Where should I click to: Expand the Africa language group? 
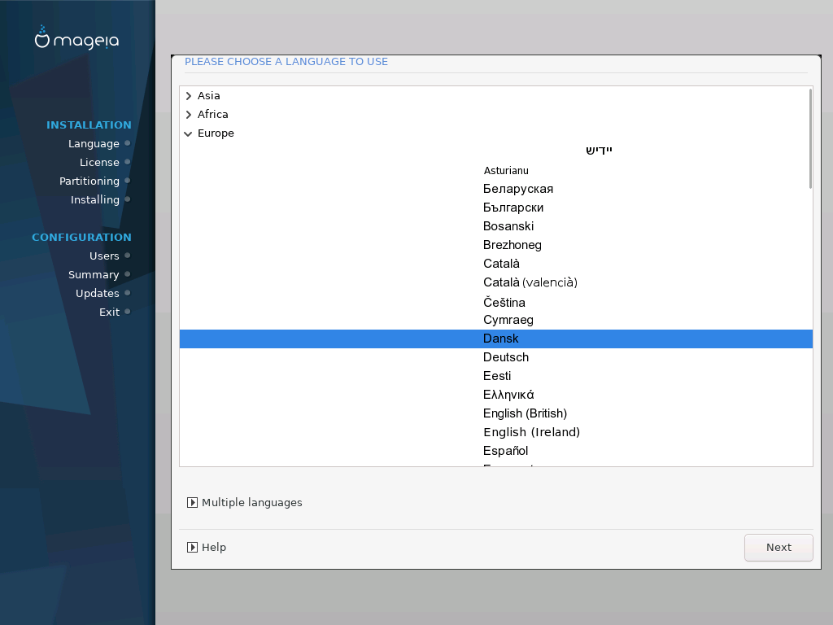[x=189, y=114]
